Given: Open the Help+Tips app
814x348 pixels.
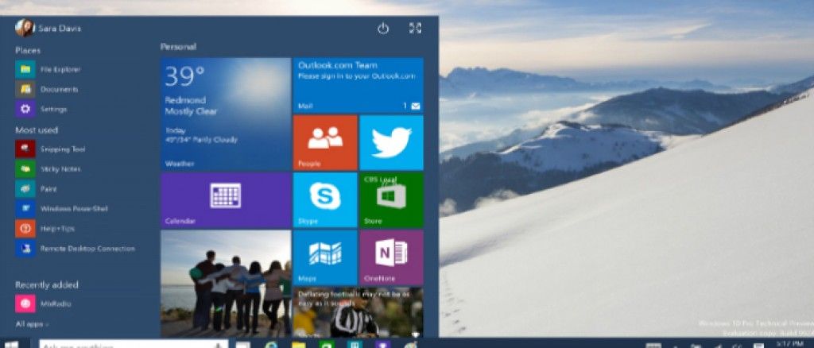Looking at the screenshot, I should point(45,229).
